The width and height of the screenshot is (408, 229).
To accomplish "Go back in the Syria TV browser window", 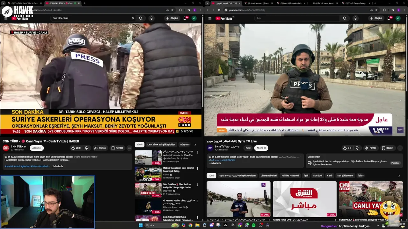I will (208, 10).
